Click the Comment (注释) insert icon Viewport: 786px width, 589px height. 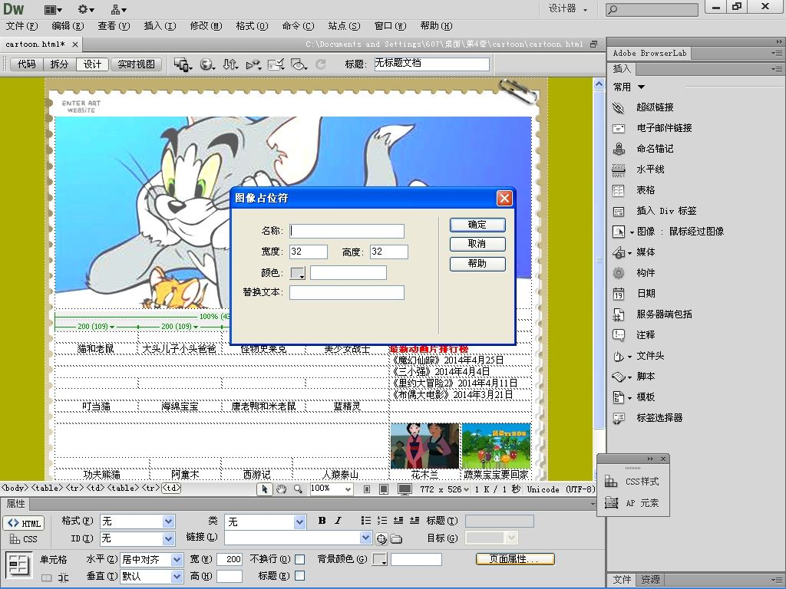(619, 335)
